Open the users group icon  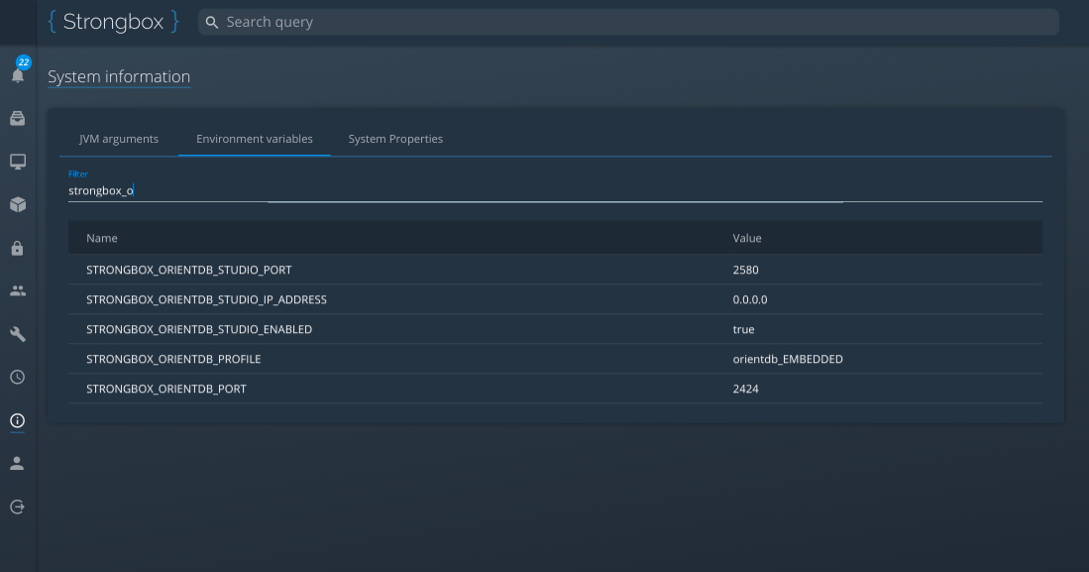click(18, 291)
